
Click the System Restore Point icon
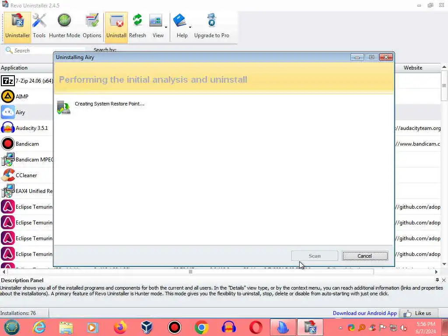(x=63, y=108)
